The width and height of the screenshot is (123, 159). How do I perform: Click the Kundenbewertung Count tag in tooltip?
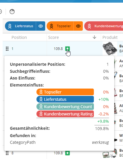(65, 107)
